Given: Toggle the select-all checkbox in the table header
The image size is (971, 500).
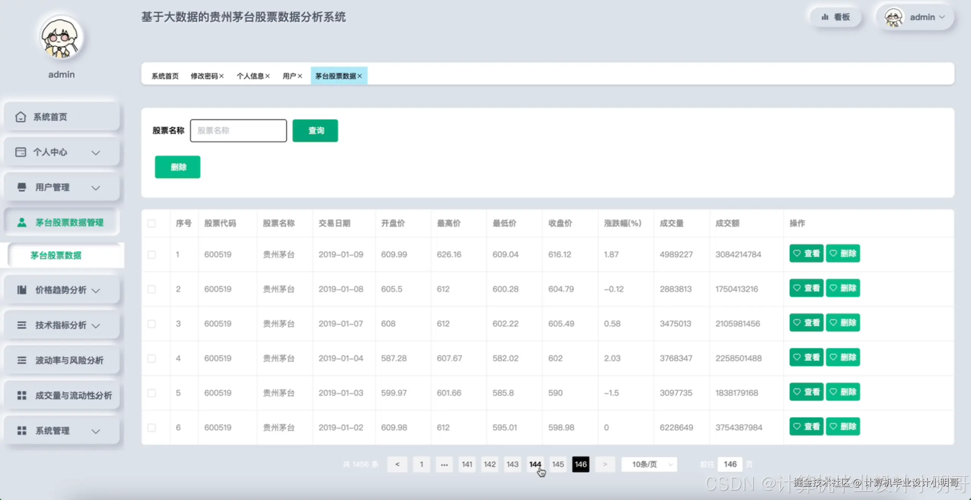Looking at the screenshot, I should click(152, 223).
